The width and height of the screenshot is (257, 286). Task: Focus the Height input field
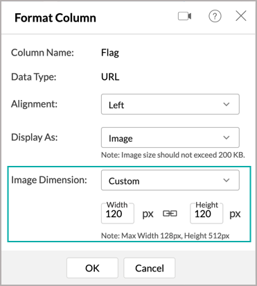(206, 213)
